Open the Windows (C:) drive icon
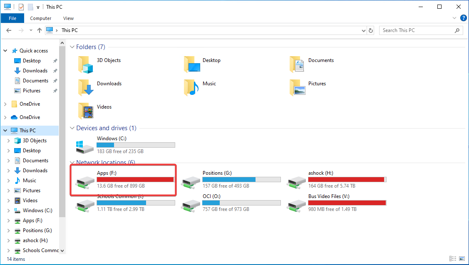Image resolution: width=469 pixels, height=265 pixels. coord(84,145)
